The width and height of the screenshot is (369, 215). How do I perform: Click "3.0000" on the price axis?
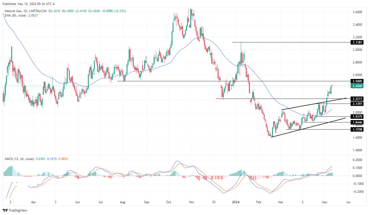click(x=357, y=50)
